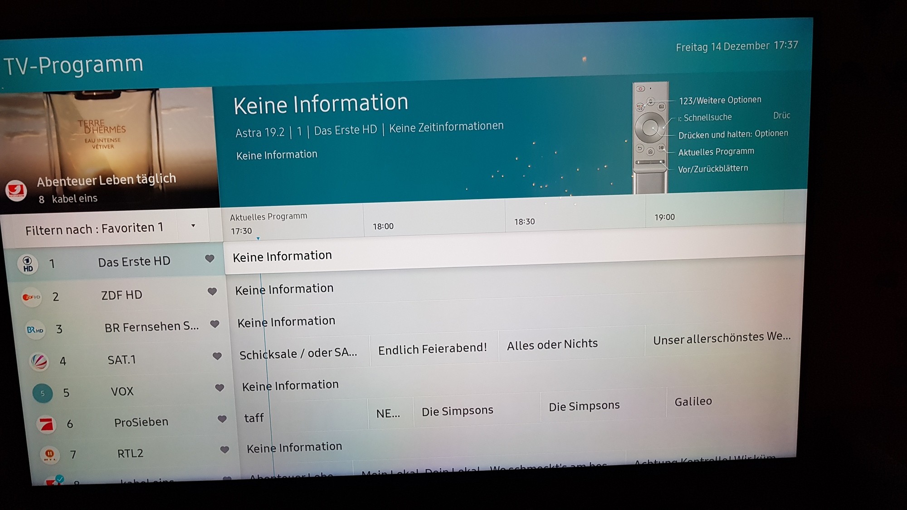The image size is (907, 510).
Task: Click Abenteuer Leben täglich preview title
Action: coord(106,180)
